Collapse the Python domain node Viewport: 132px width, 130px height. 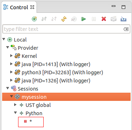[x=16, y=113]
